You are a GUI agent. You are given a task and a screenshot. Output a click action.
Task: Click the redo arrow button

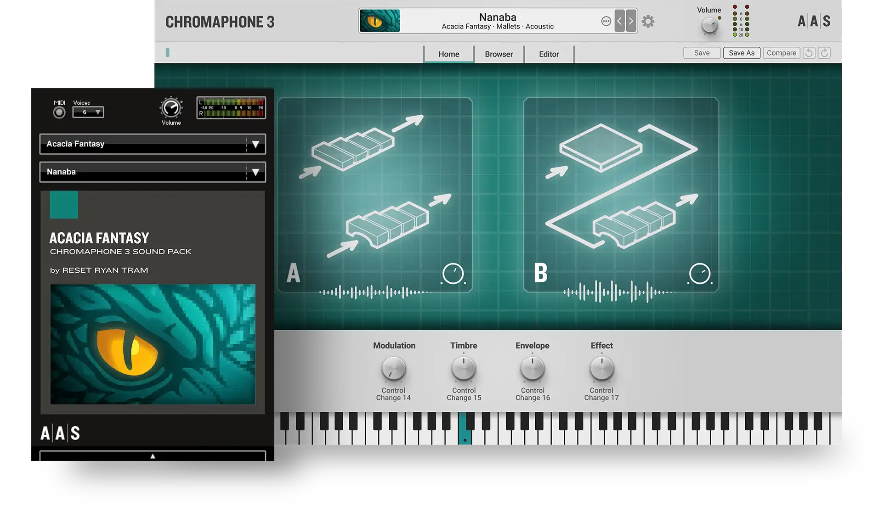[x=824, y=53]
